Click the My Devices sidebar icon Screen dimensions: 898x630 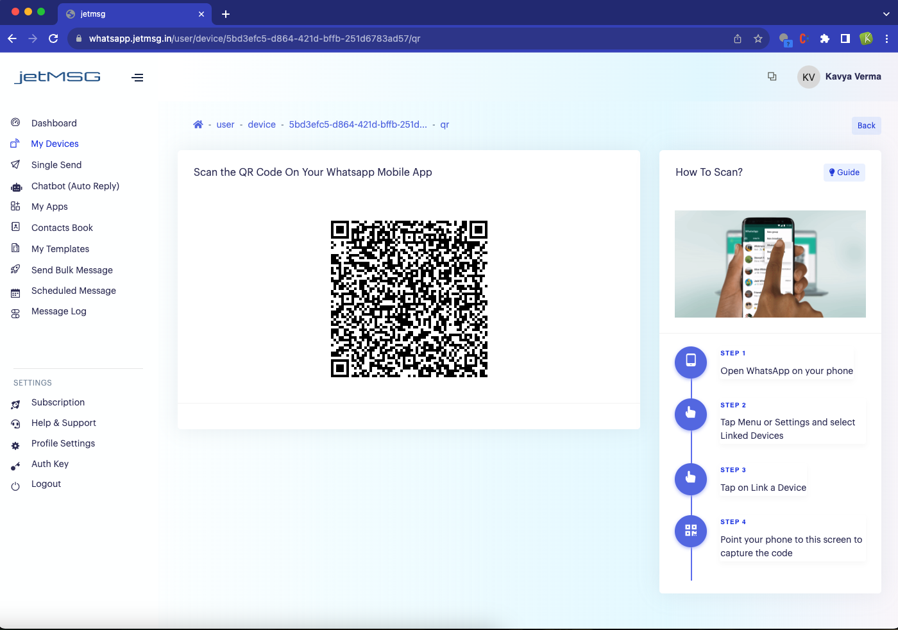click(x=15, y=144)
